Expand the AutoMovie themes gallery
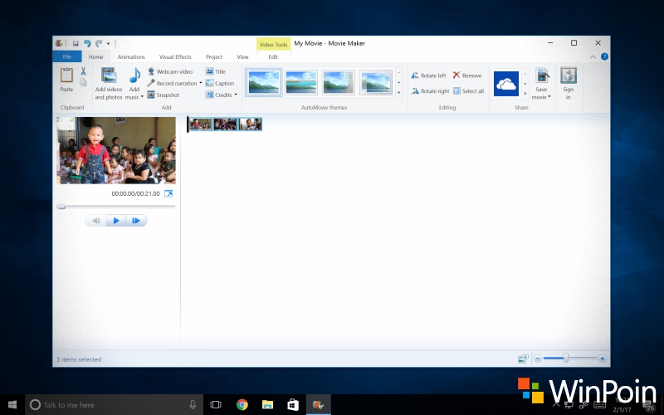 point(399,93)
